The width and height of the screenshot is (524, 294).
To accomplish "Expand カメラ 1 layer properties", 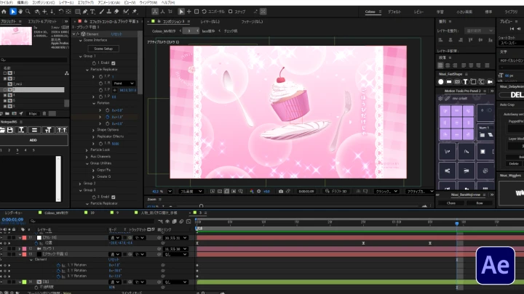I will [20, 249].
